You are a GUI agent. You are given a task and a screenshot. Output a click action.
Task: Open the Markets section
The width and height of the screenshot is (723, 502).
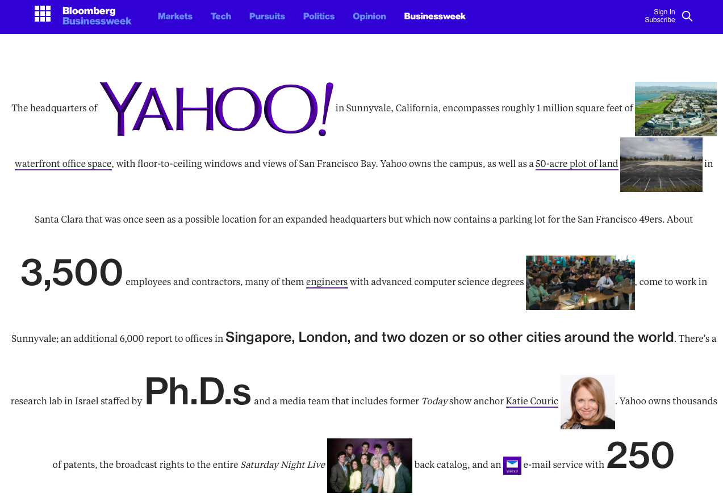pos(175,16)
